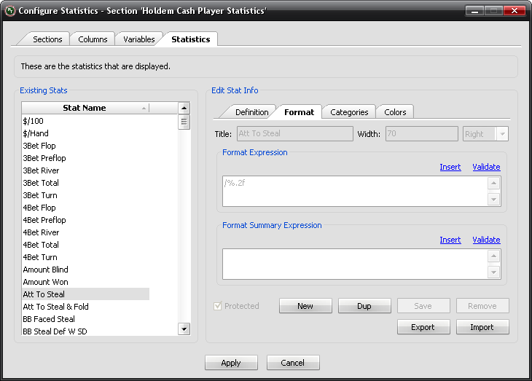This screenshot has width=532, height=381.
Task: Open the Colors tab
Action: click(x=395, y=112)
